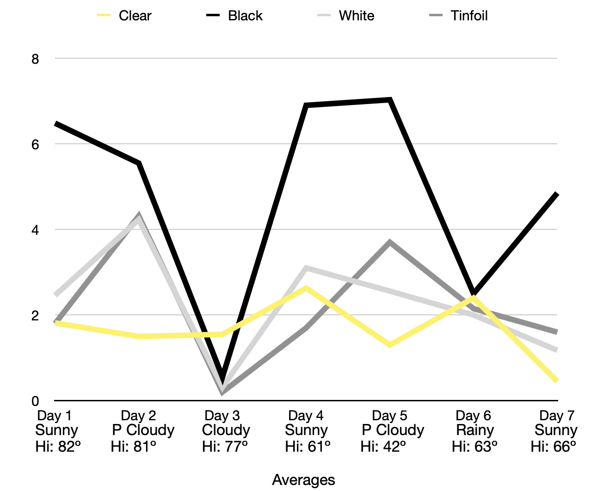Image resolution: width=616 pixels, height=491 pixels.
Task: Click the Day 1 Sunny axis label
Action: [x=56, y=430]
